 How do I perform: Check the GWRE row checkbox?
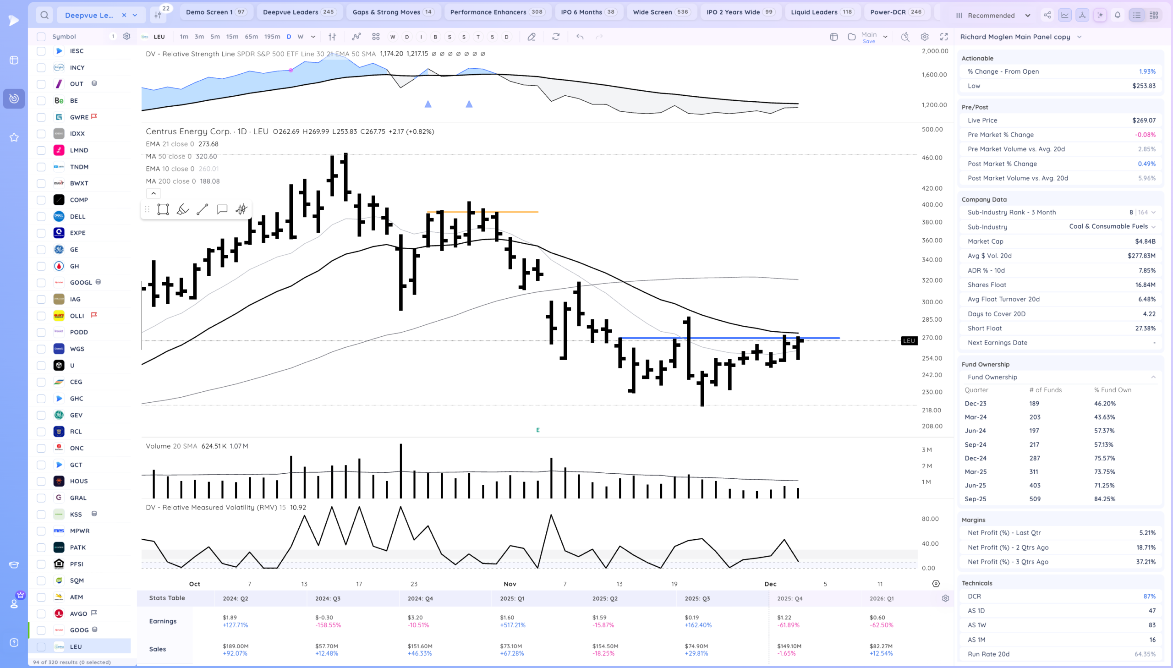pos(41,117)
